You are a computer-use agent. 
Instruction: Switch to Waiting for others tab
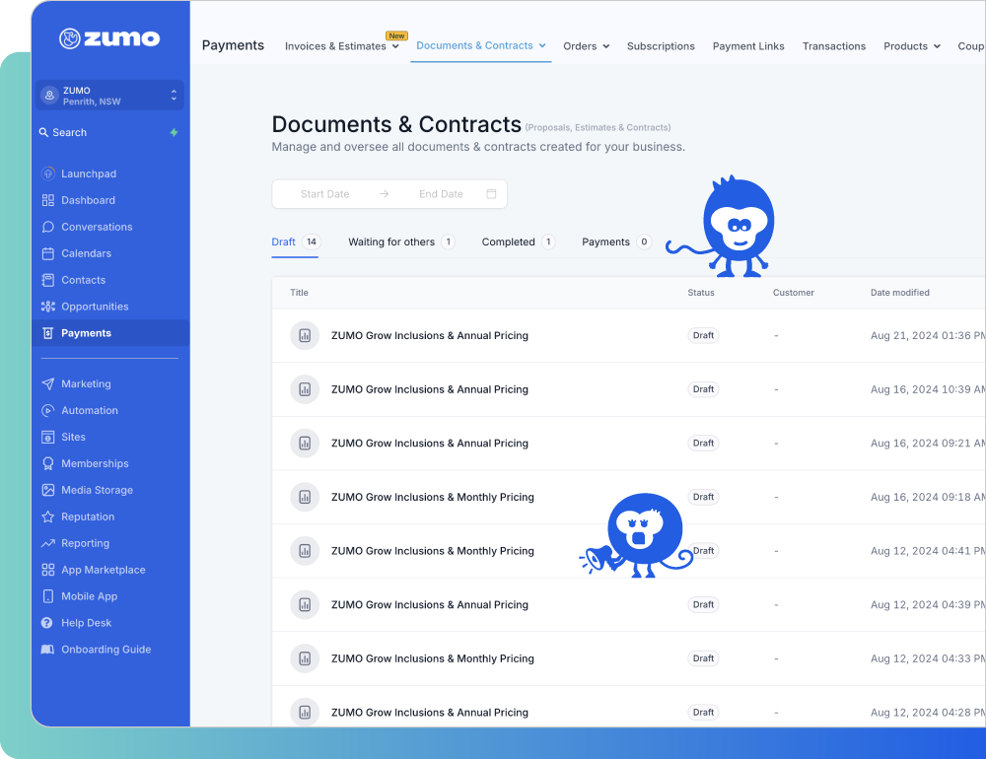[x=401, y=242]
